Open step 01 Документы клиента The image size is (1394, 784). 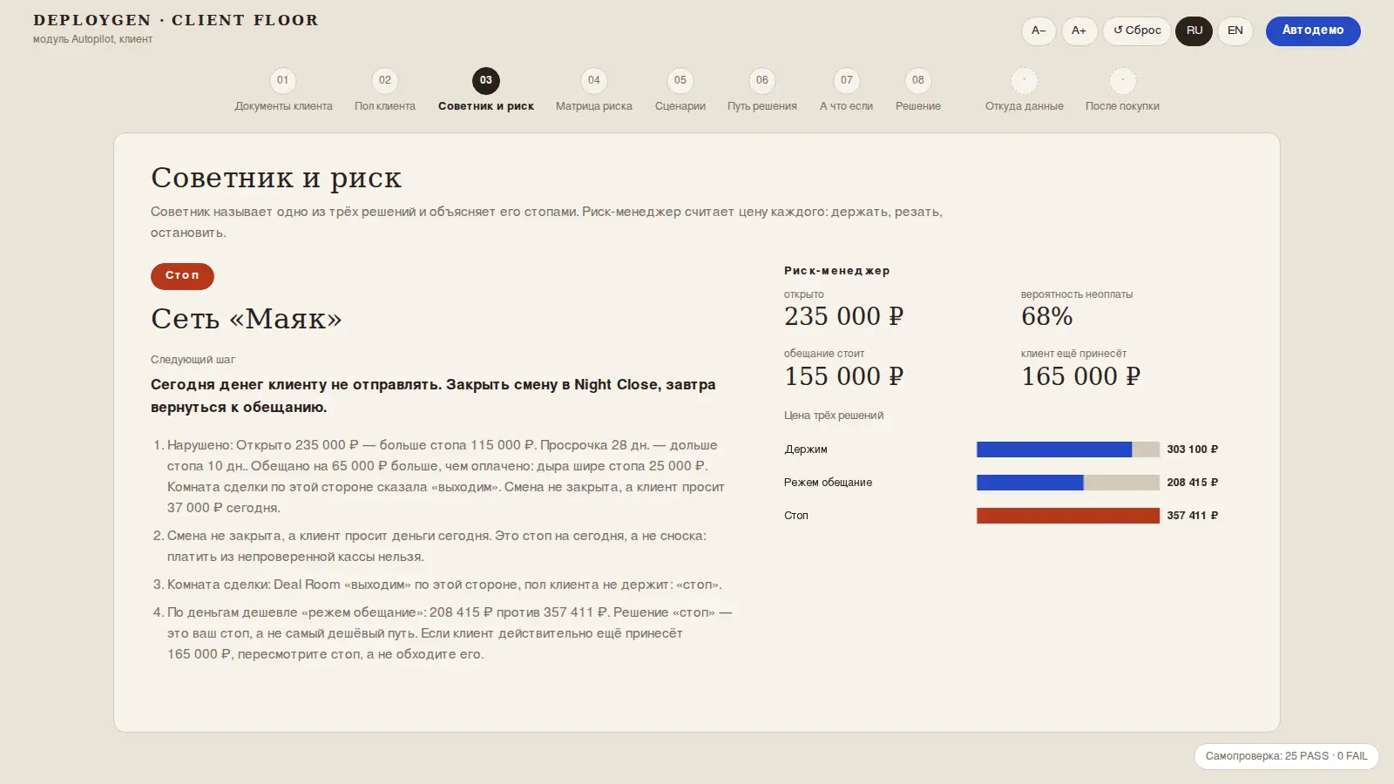click(x=283, y=91)
